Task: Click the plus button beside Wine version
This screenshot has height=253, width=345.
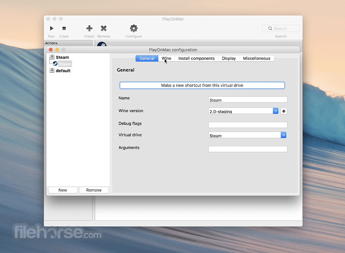Action: pyautogui.click(x=284, y=111)
